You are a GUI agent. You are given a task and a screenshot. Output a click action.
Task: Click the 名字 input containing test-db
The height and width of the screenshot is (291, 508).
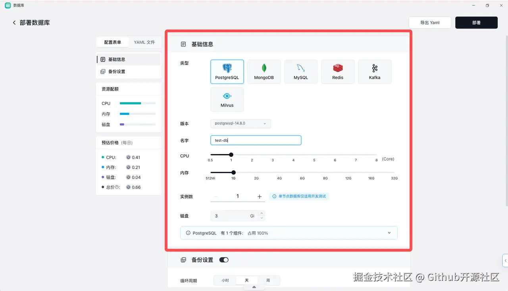(x=256, y=140)
